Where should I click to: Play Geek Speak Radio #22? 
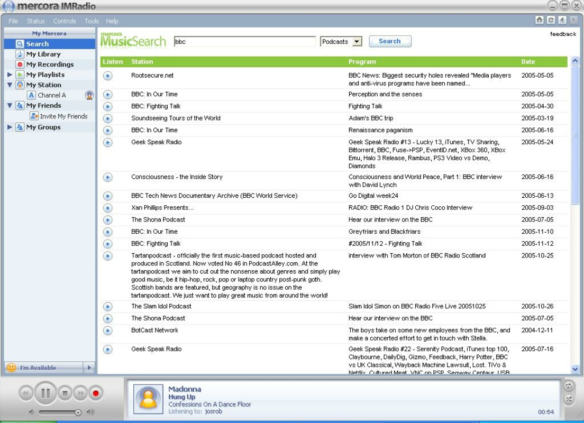[x=107, y=350]
